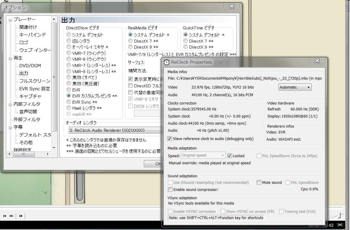
Task: Click the skip-to-next playback icon
Action: 11,216
